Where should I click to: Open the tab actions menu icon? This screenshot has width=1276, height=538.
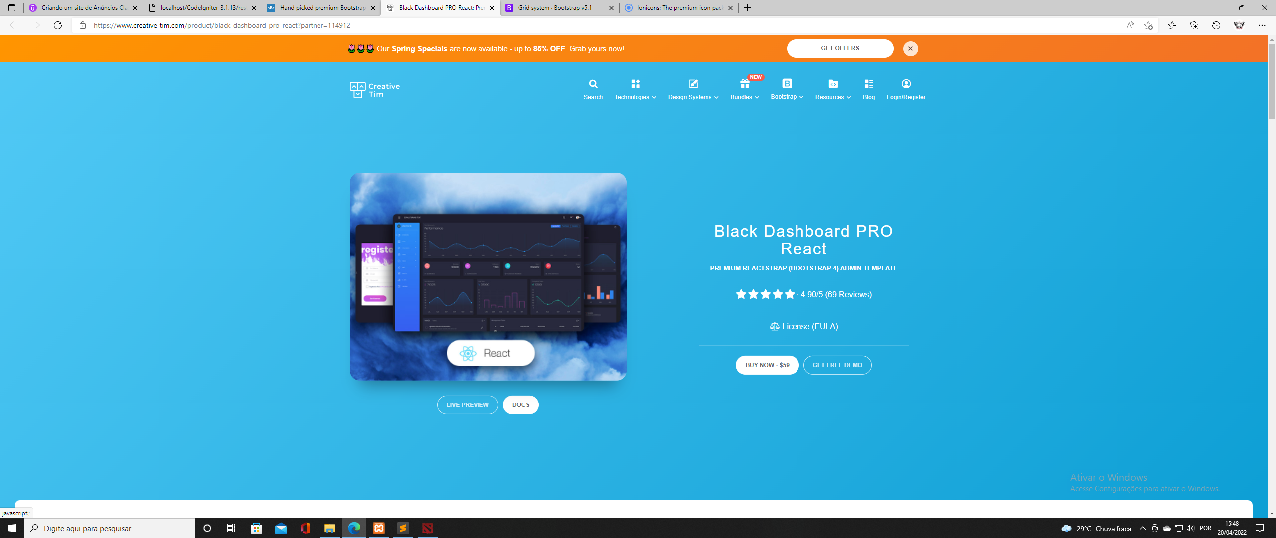(x=12, y=8)
